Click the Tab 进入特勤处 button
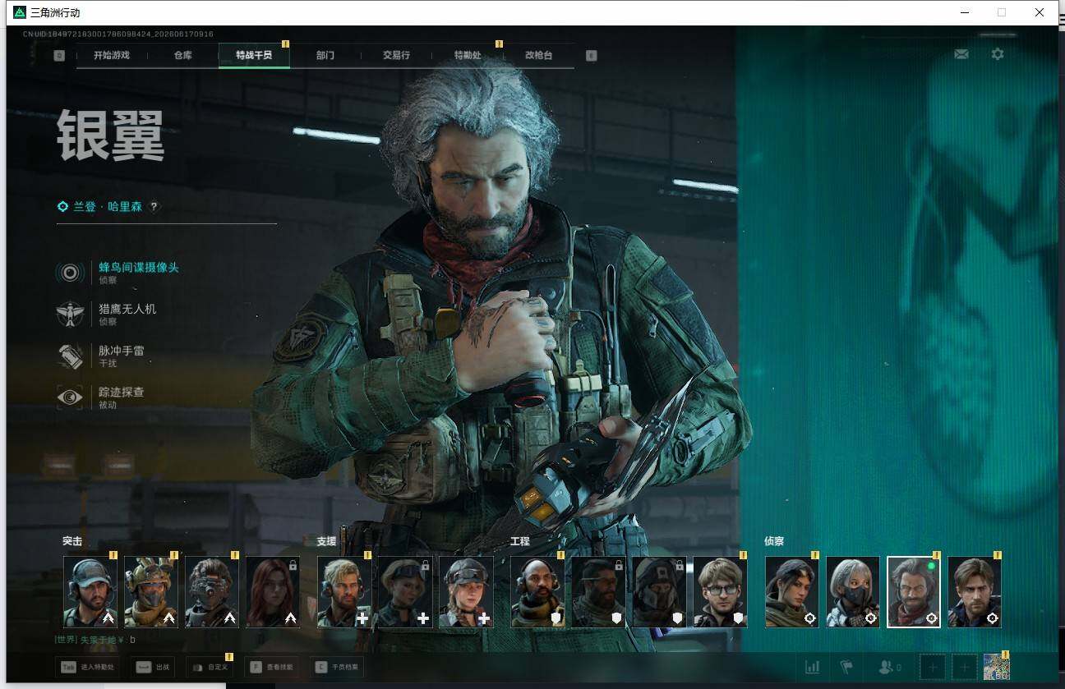Image resolution: width=1065 pixels, height=689 pixels. 88,668
